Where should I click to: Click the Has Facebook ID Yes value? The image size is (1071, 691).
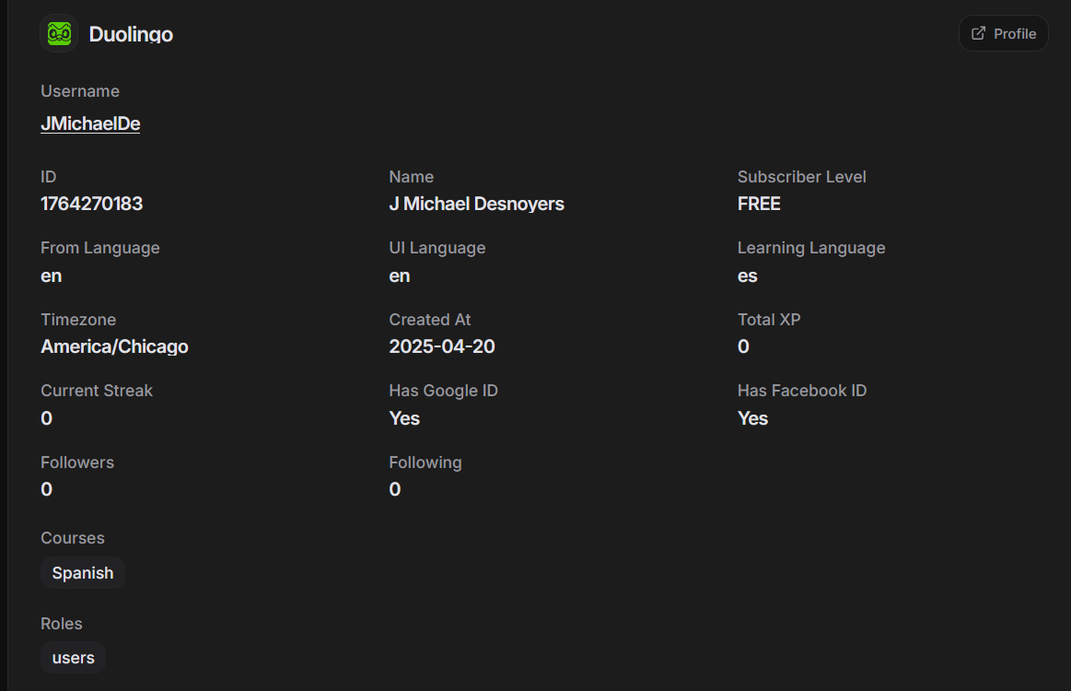point(752,418)
